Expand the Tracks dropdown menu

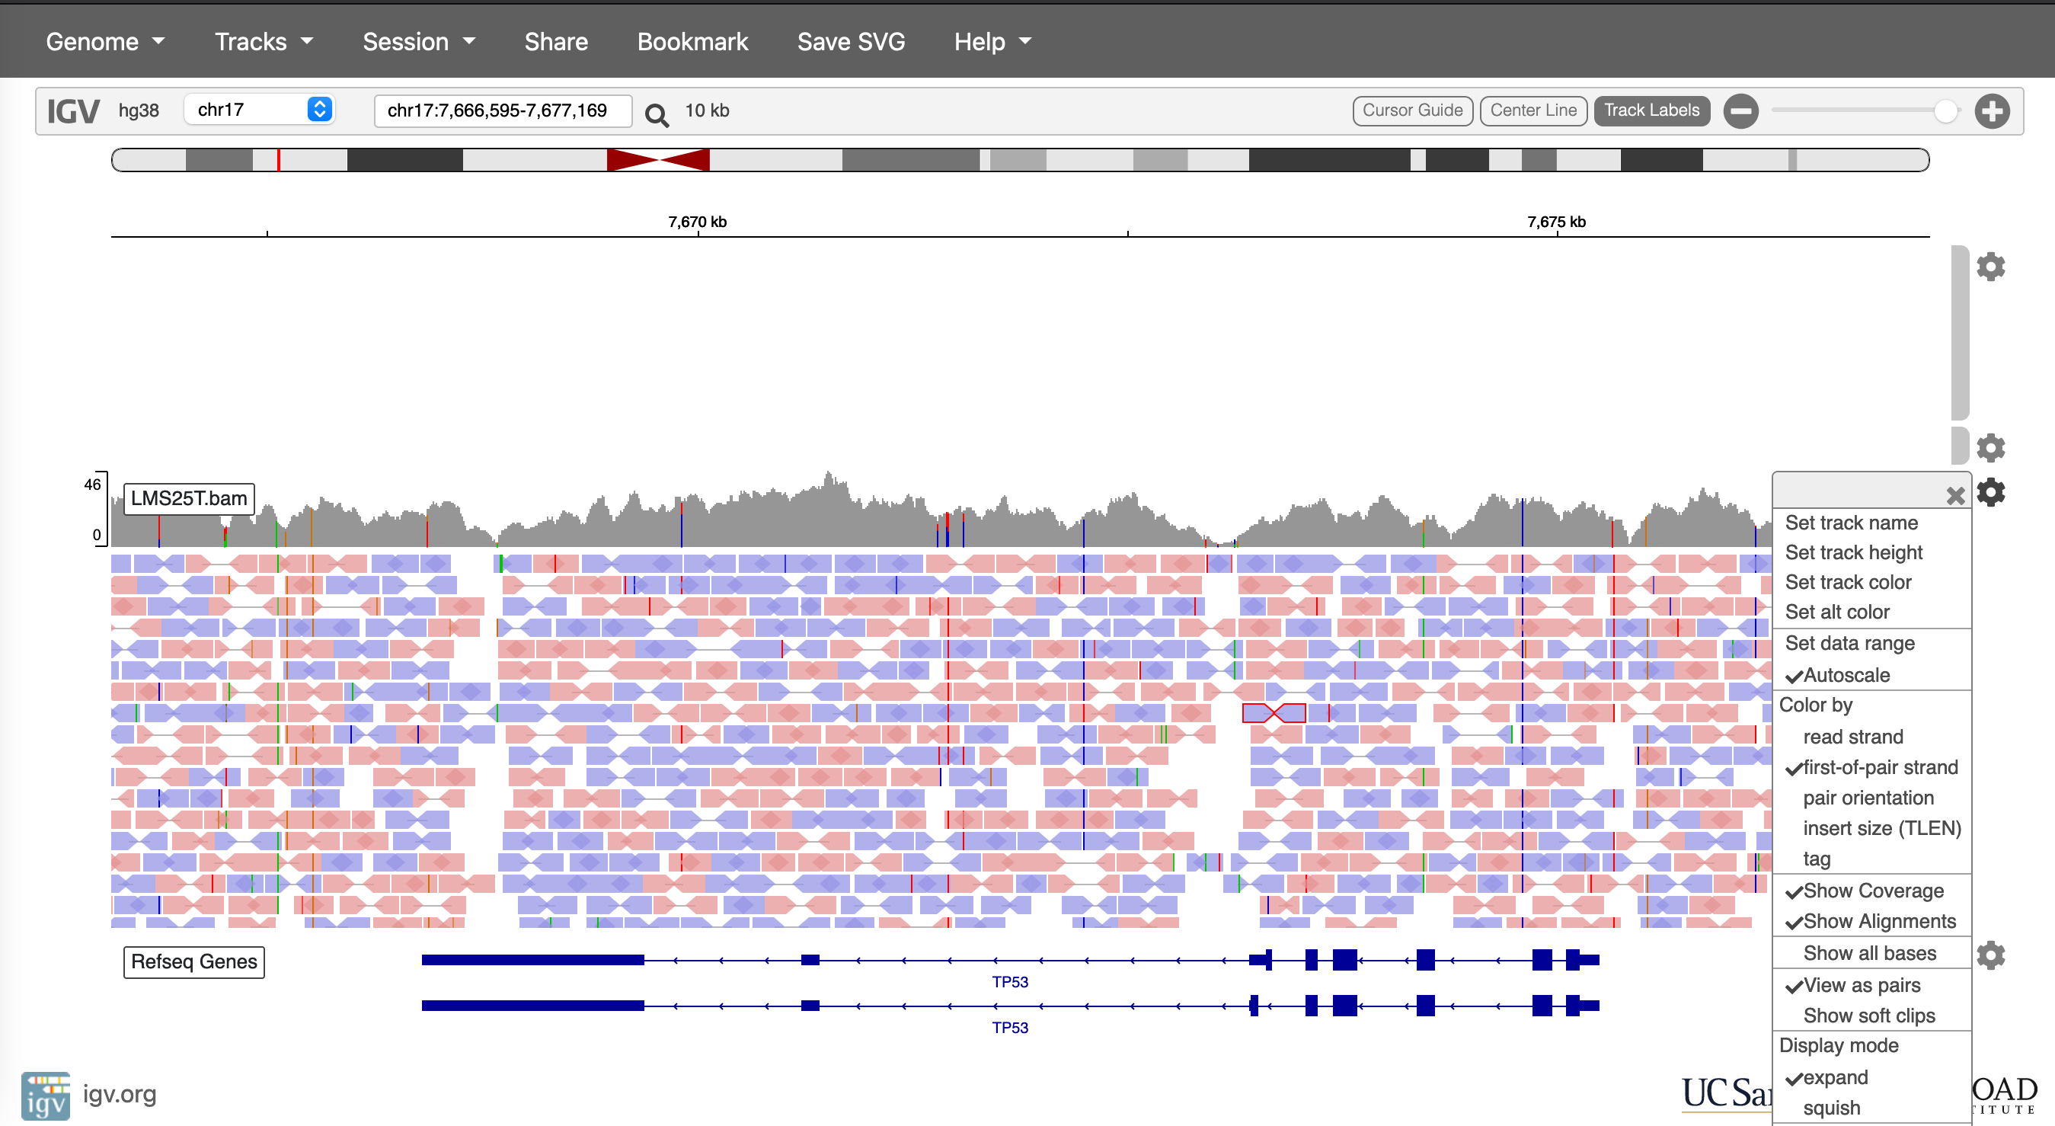(x=264, y=41)
